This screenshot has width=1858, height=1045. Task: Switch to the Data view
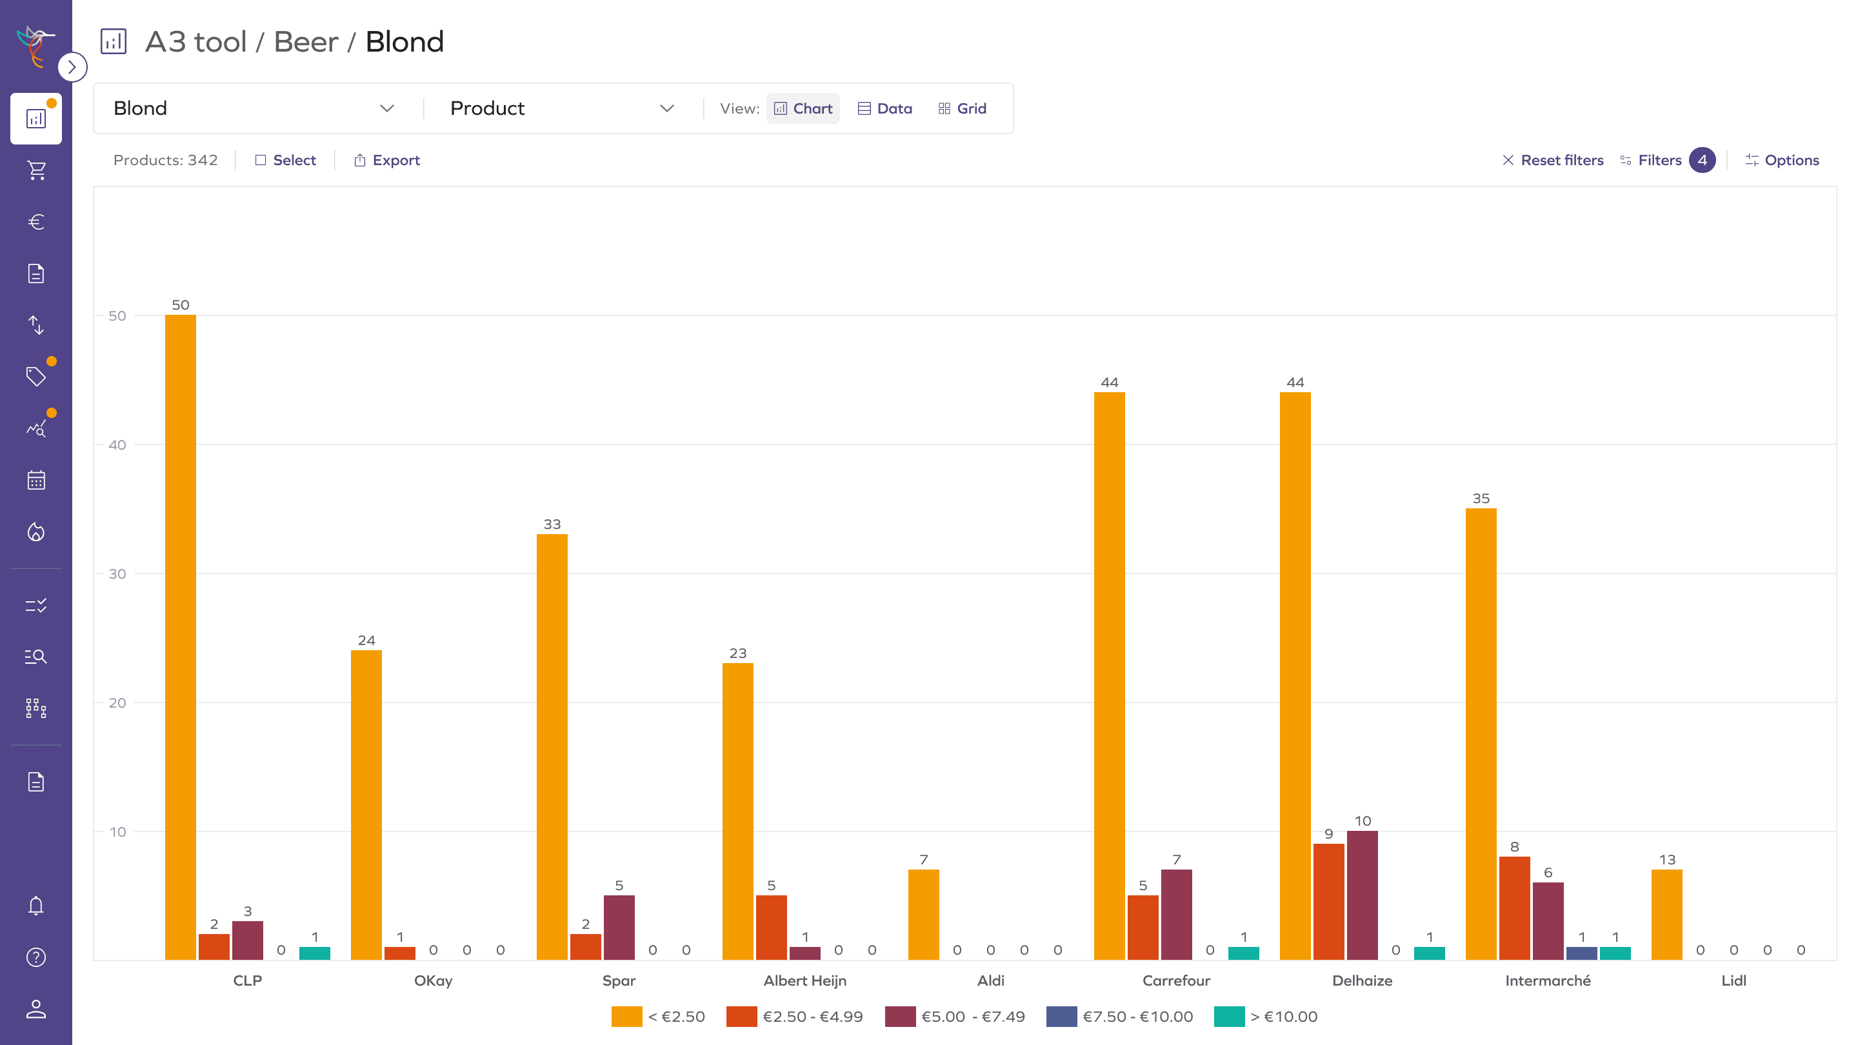tap(885, 108)
